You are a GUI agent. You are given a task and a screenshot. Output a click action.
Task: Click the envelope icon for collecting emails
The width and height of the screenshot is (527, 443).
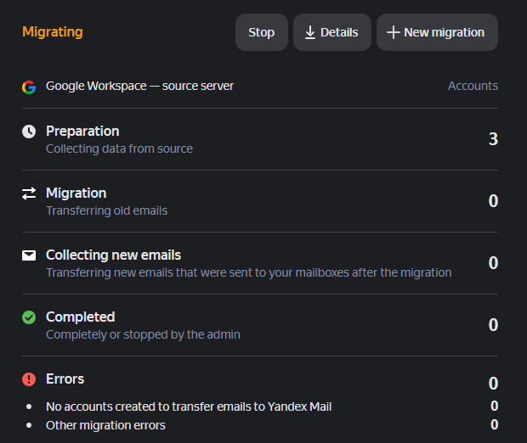pyautogui.click(x=29, y=255)
